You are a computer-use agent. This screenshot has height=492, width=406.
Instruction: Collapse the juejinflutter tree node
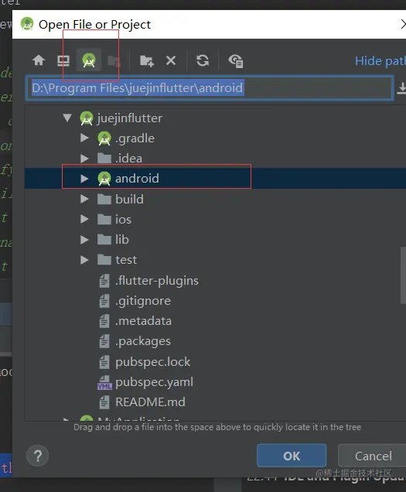pyautogui.click(x=67, y=118)
